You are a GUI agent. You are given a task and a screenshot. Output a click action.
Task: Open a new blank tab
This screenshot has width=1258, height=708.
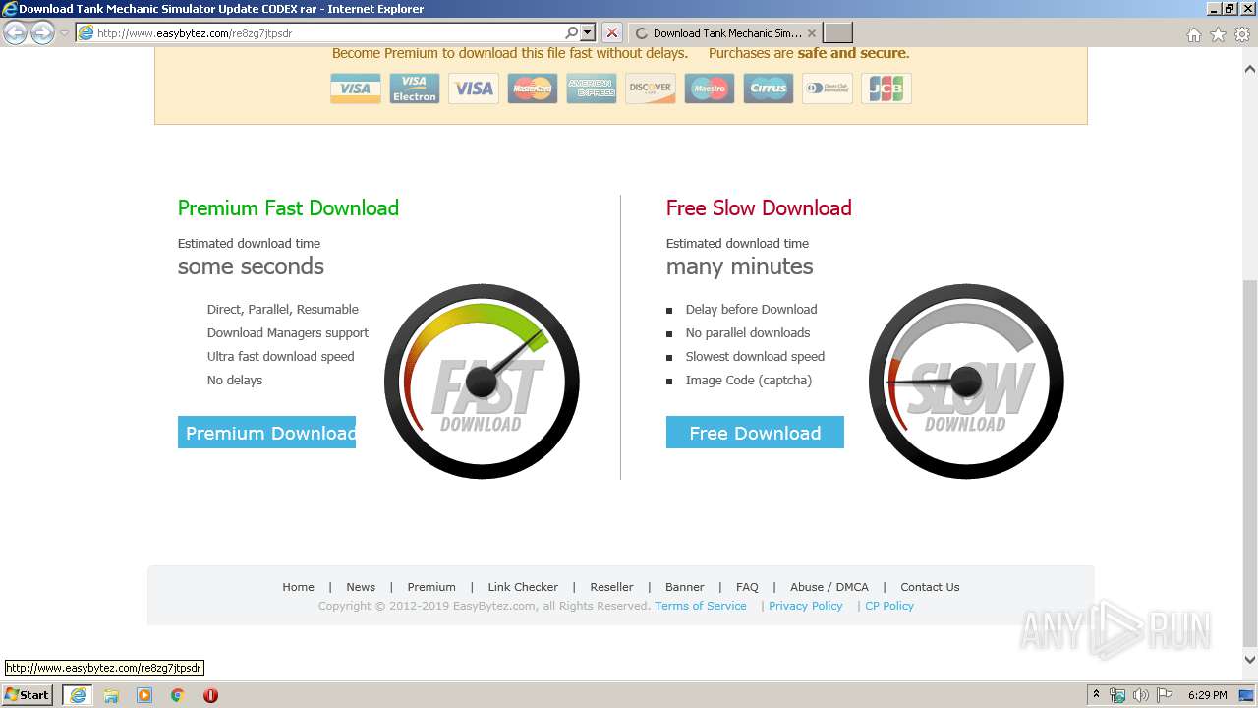click(x=837, y=33)
